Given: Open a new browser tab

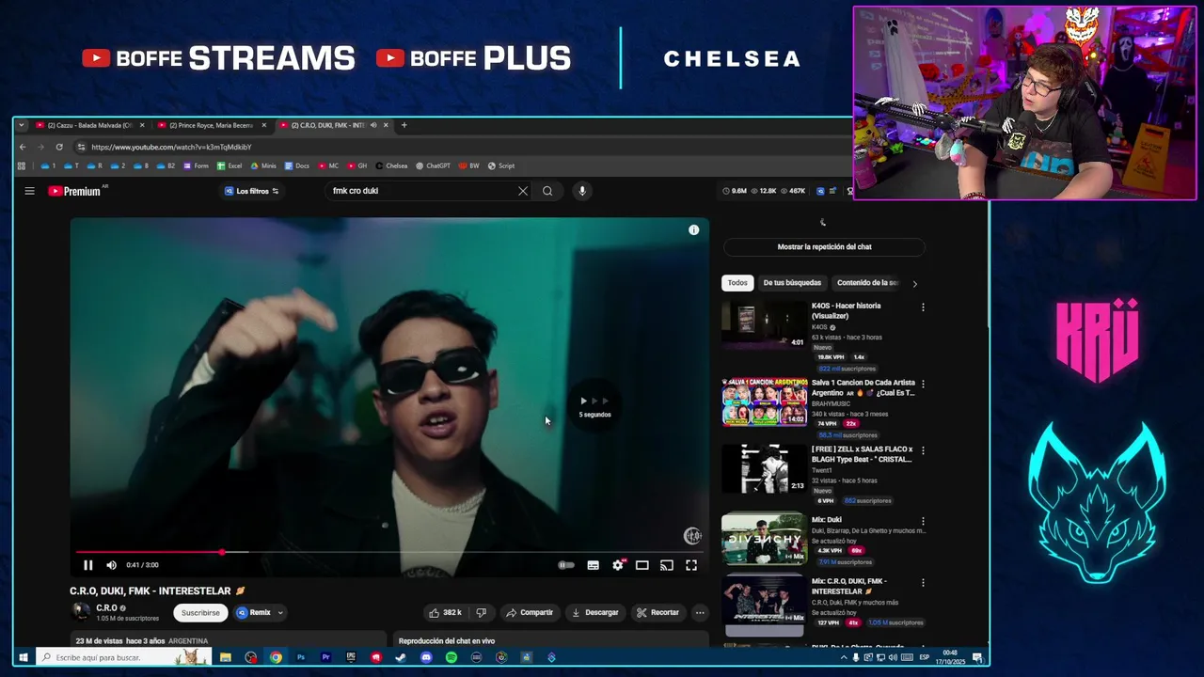Looking at the screenshot, I should point(404,125).
